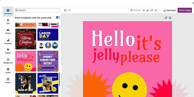This screenshot has width=194, height=97.
Task: Select the Merry Christmas template
Action: pyautogui.click(x=26, y=39)
